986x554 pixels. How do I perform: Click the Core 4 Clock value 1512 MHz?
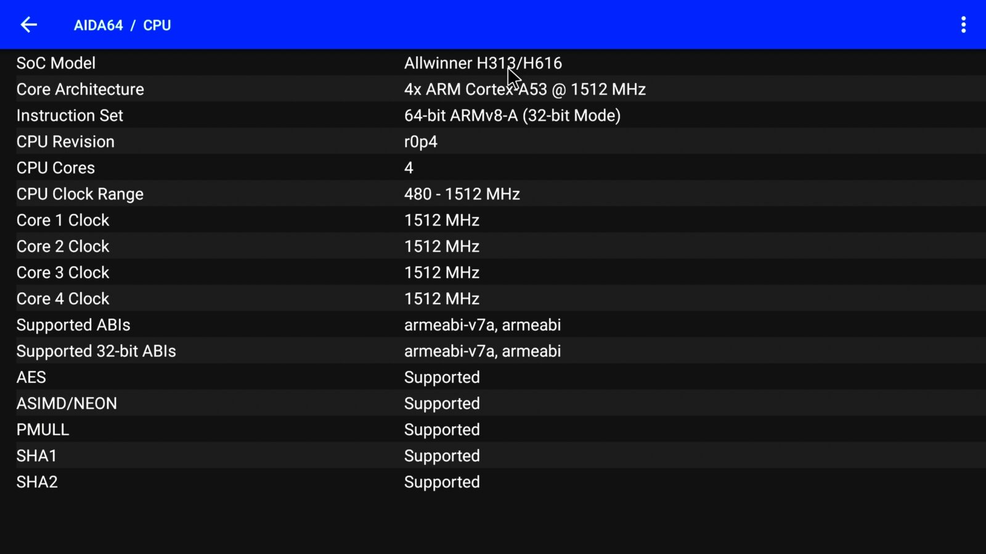442,299
